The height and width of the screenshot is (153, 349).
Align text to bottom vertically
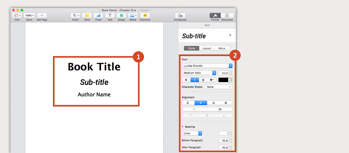pyautogui.click(x=224, y=116)
